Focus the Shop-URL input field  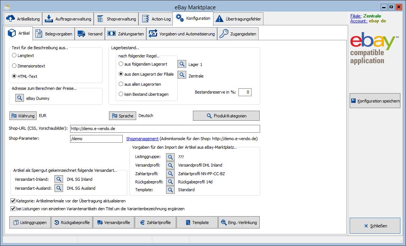(x=165, y=129)
